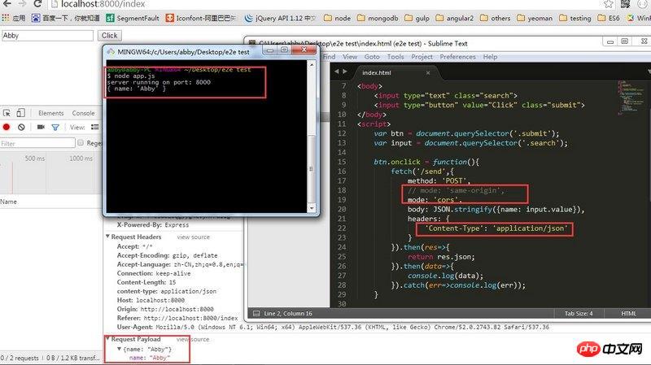Collapse the Request Payload section
The image size is (651, 365).
coord(107,339)
